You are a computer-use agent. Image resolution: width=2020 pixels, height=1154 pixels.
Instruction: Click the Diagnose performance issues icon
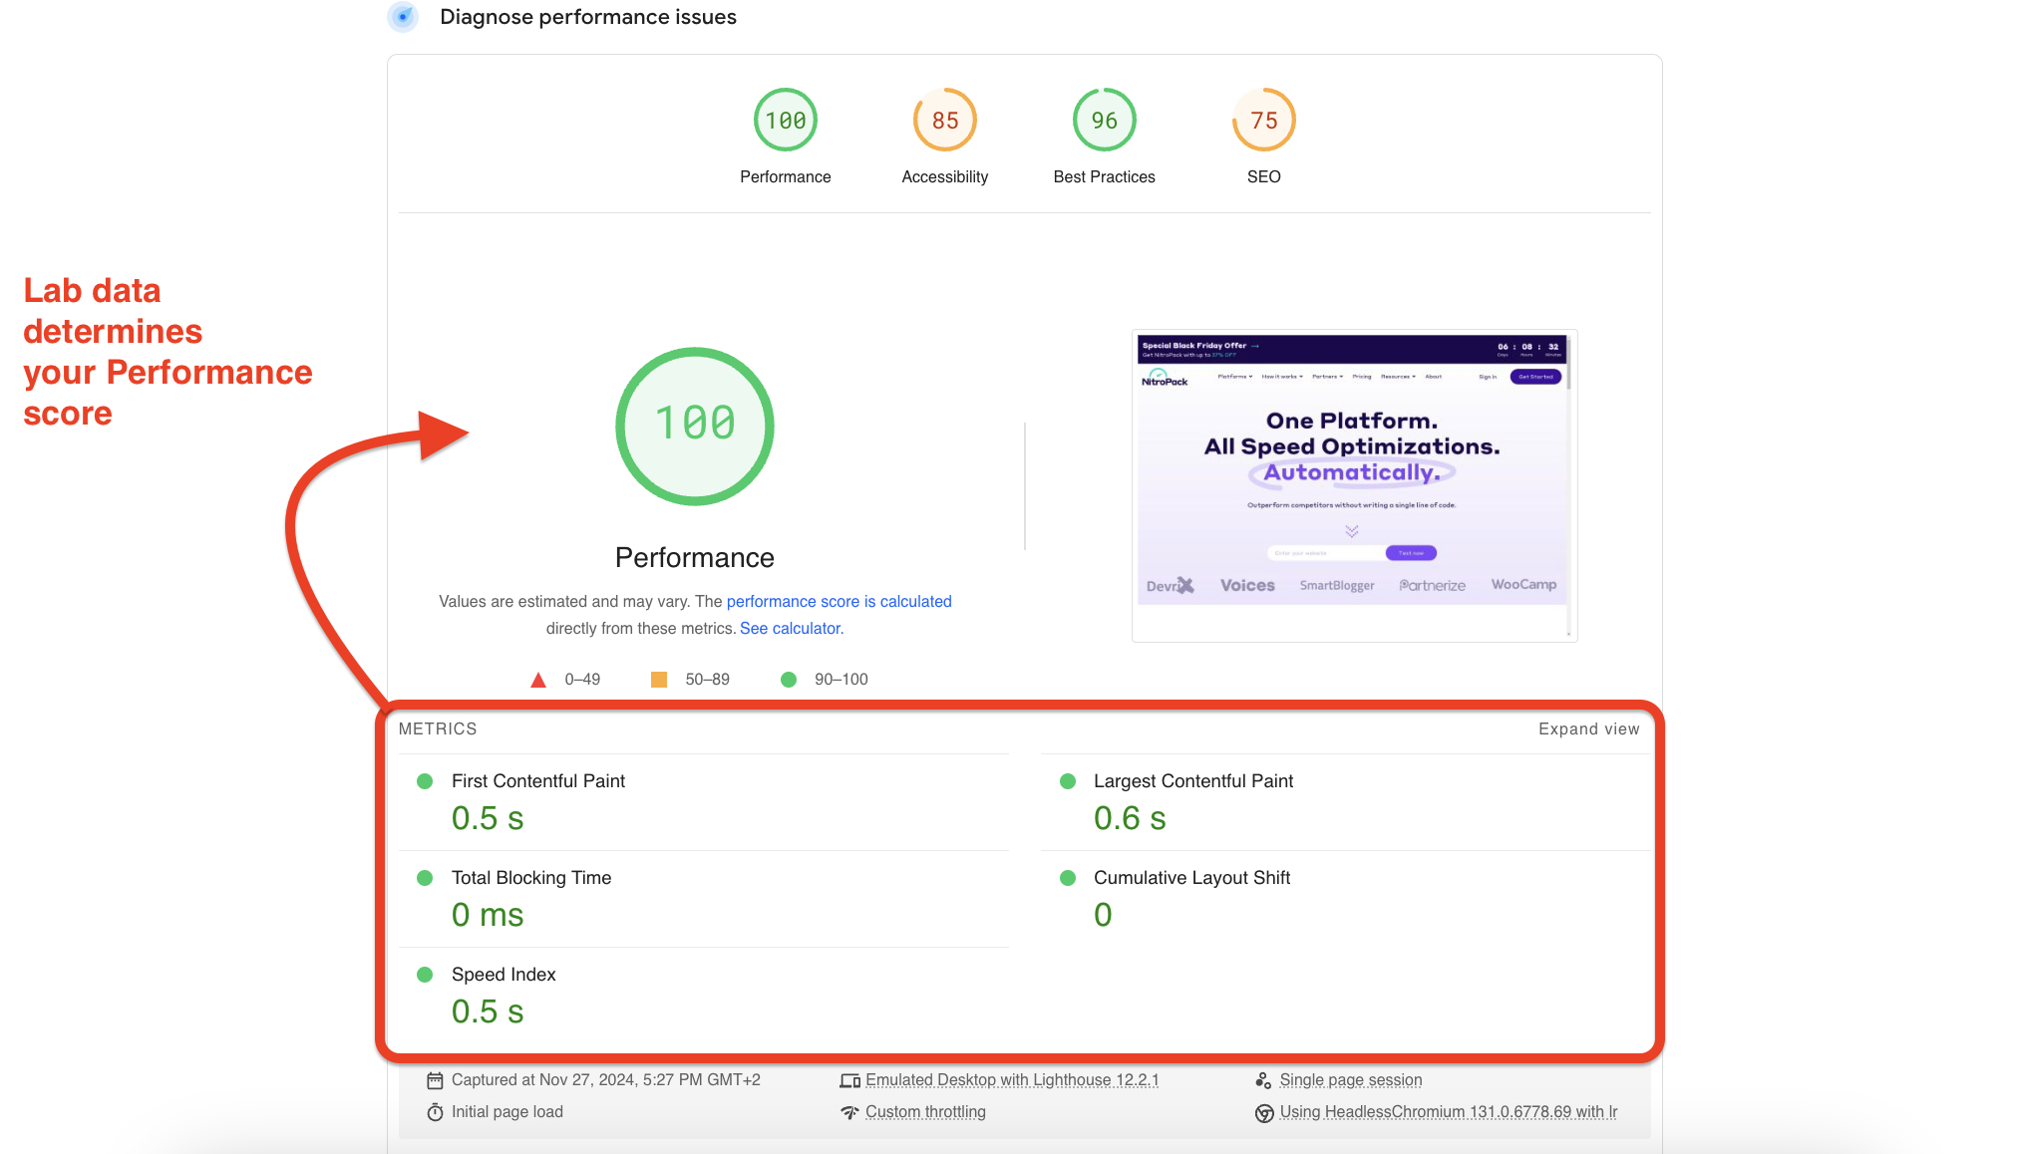pyautogui.click(x=403, y=17)
